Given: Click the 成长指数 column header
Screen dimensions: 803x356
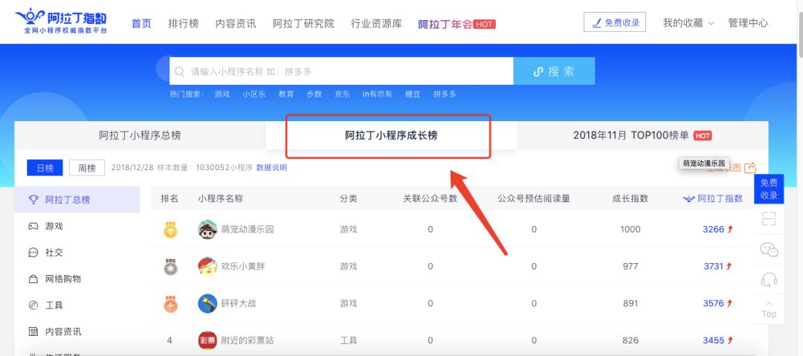Looking at the screenshot, I should coord(631,198).
